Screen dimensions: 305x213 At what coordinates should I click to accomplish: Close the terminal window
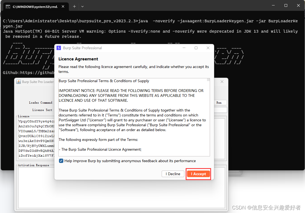pyautogui.click(x=298, y=5)
